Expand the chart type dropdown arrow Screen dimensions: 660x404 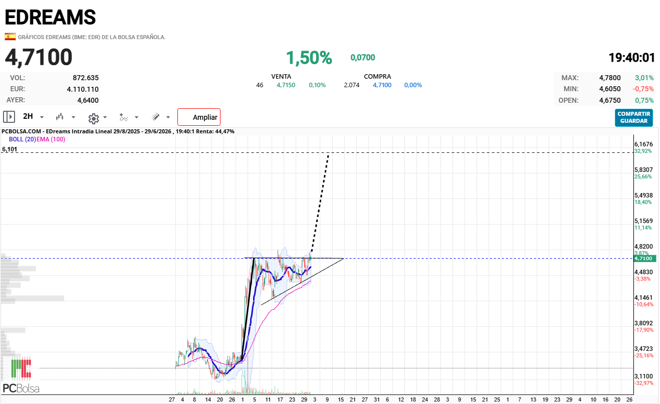(74, 117)
